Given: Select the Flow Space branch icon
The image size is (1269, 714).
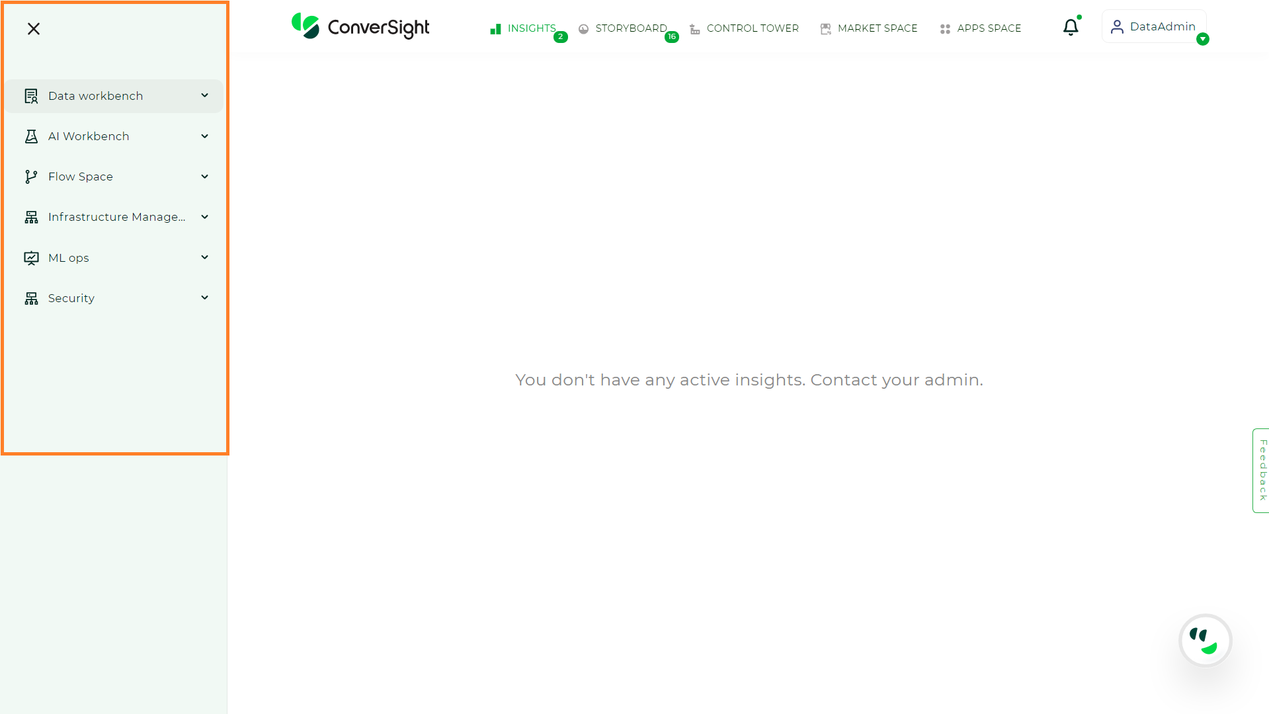Looking at the screenshot, I should click(31, 176).
